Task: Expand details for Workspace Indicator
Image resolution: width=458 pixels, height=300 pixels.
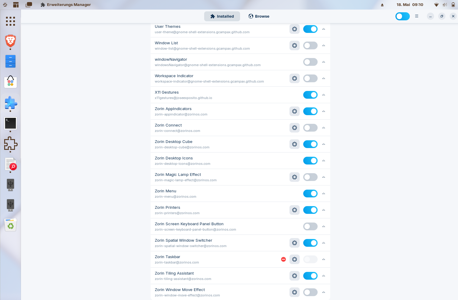Action: 324,78
